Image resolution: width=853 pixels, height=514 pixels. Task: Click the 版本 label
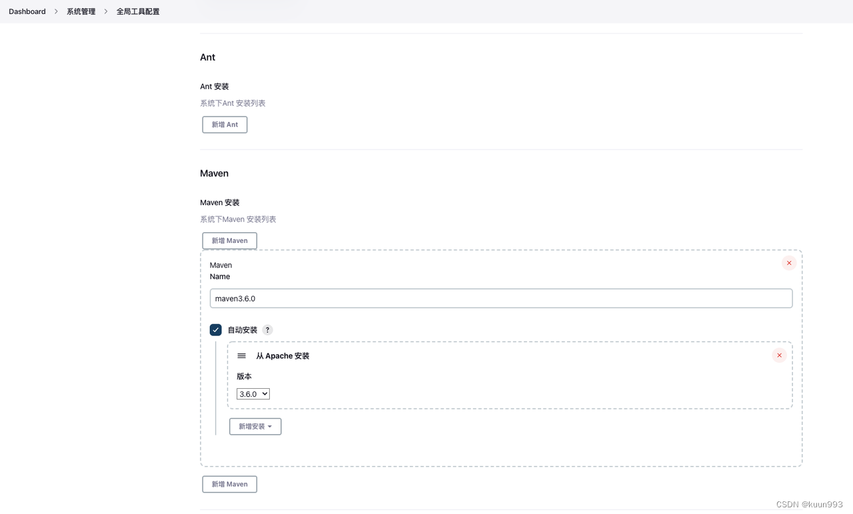pos(244,376)
